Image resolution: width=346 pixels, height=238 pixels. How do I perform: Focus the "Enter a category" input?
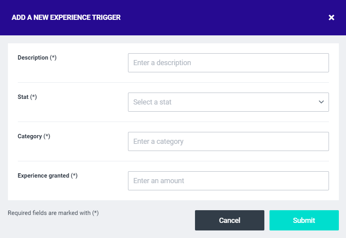pos(228,141)
